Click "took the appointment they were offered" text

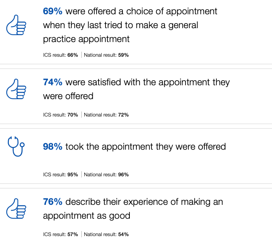tap(146, 147)
